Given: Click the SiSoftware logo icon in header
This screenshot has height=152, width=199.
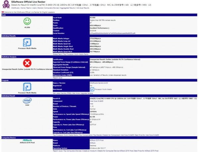Looking at the screenshot, I should click(7, 4).
